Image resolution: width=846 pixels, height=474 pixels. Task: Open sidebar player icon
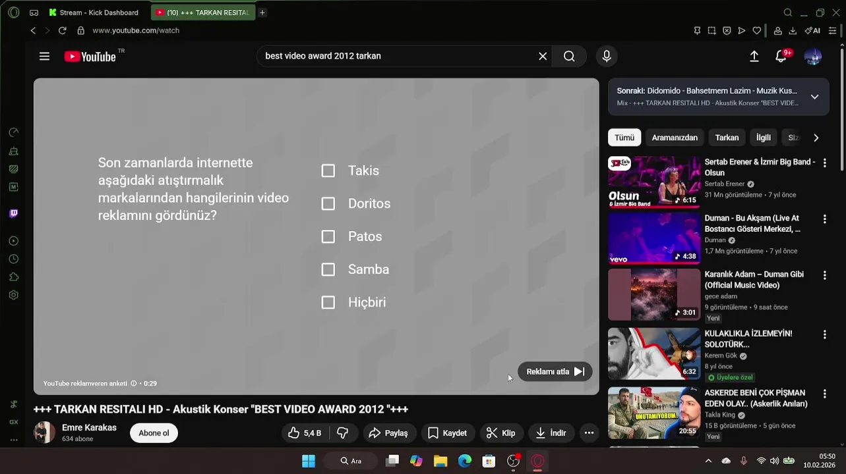pyautogui.click(x=13, y=241)
